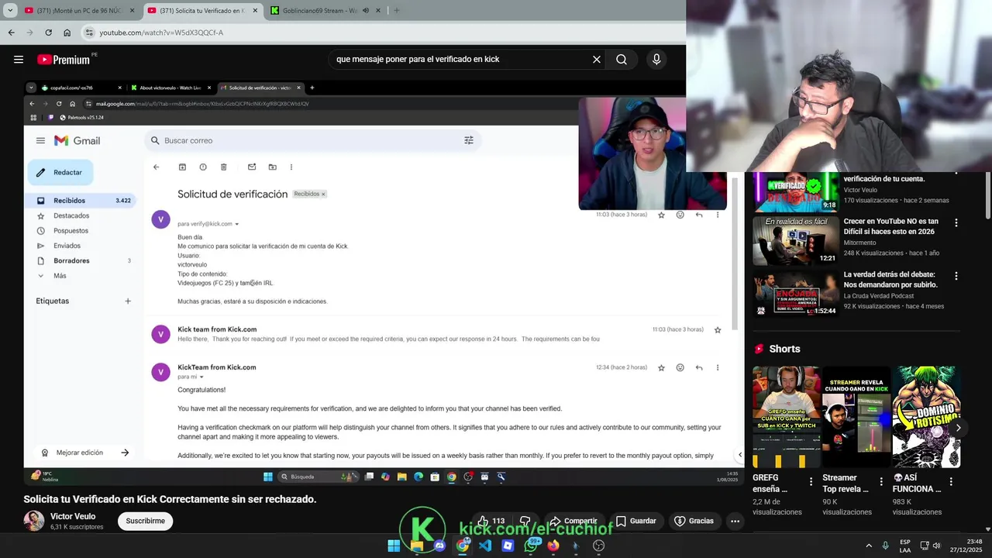Expand recipient details next to 'para mí'

(x=201, y=377)
